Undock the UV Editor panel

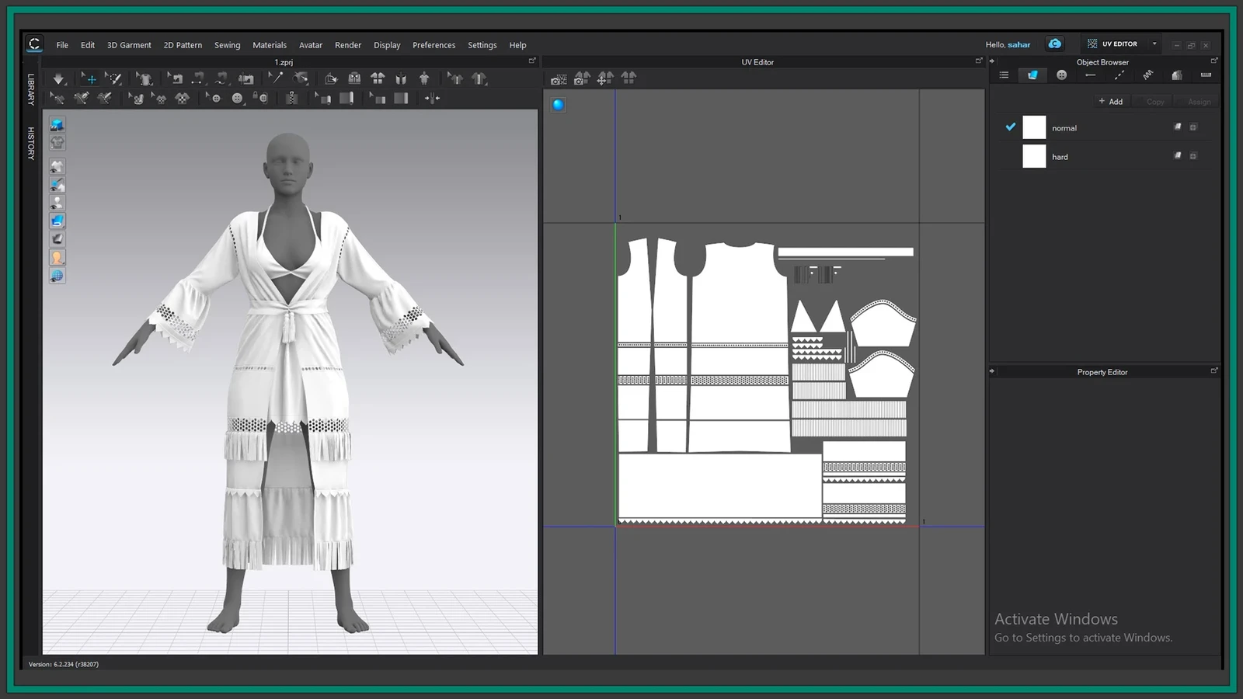979,61
